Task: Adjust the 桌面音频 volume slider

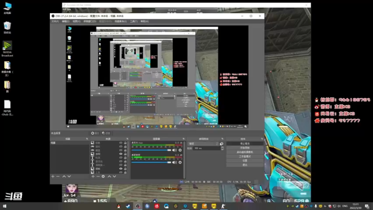Action: tap(151, 162)
